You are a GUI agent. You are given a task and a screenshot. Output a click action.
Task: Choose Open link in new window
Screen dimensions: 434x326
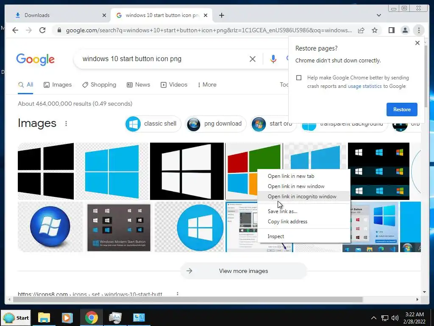tap(303, 186)
